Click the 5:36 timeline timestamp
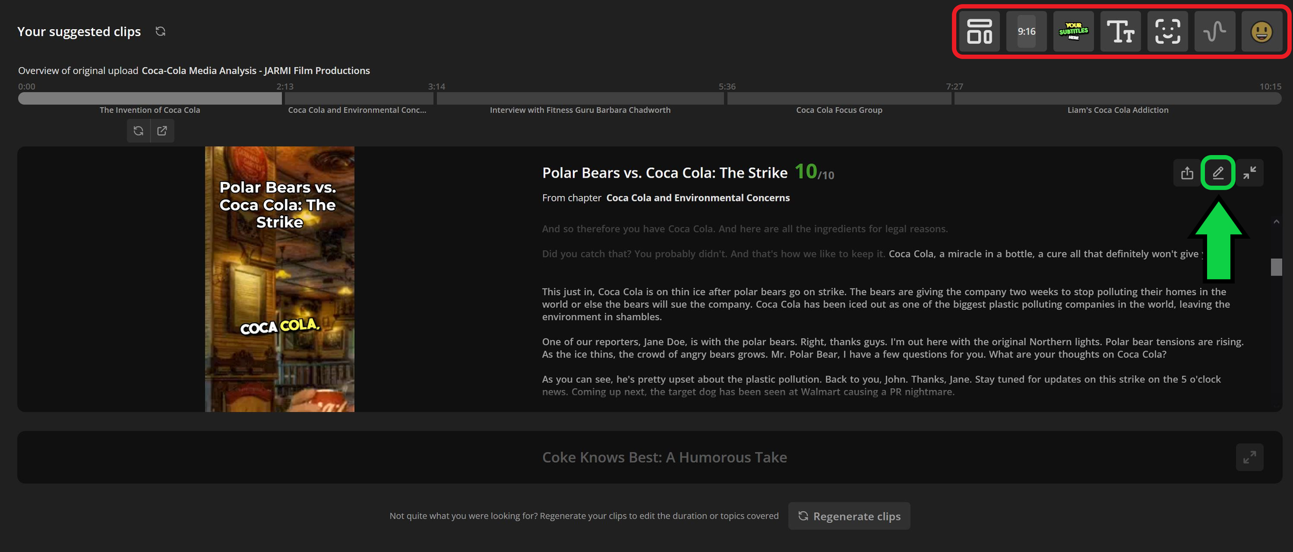 click(x=727, y=87)
